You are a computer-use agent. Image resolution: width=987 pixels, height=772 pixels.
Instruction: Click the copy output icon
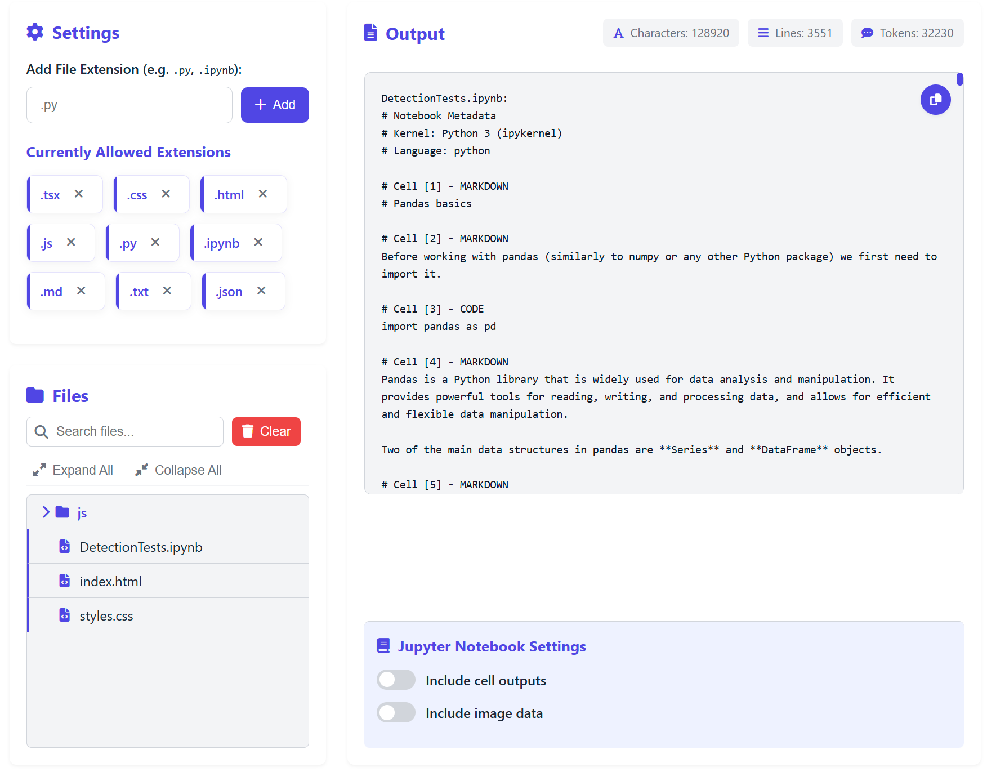point(935,99)
